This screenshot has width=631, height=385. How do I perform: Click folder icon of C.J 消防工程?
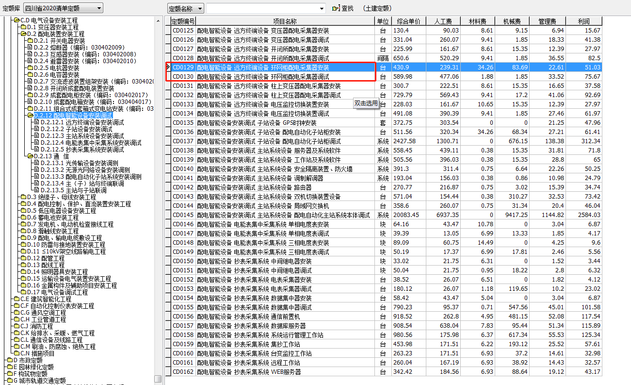16,326
